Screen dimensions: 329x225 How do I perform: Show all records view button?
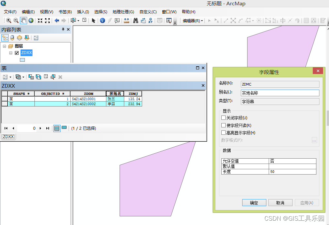coord(57,128)
